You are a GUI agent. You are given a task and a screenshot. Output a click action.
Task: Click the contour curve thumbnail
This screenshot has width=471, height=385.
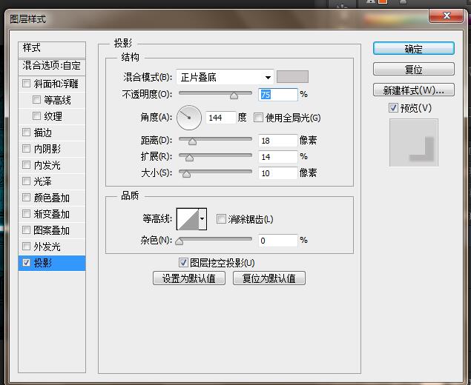click(x=188, y=219)
